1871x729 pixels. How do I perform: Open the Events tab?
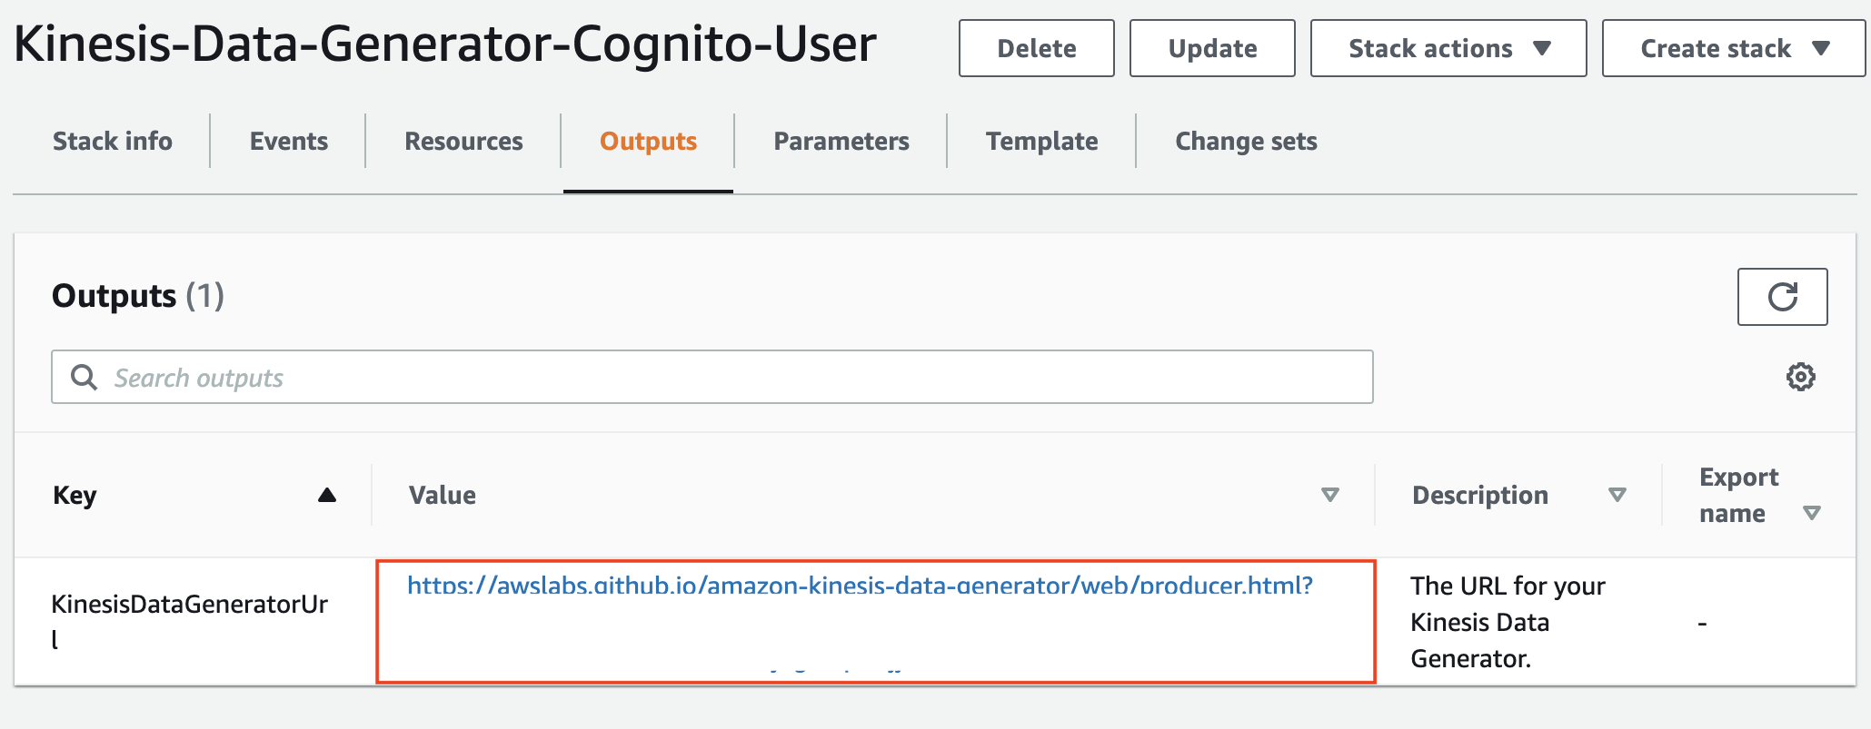289,141
